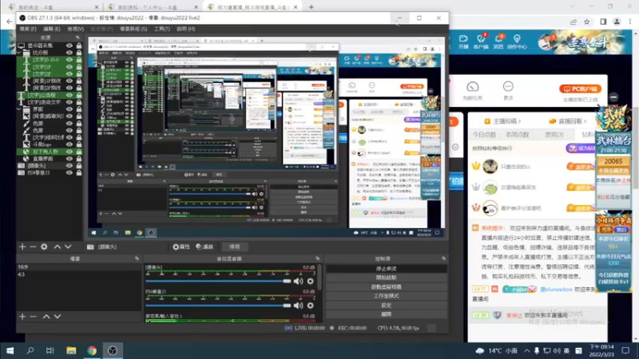This screenshot has width=639, height=359.
Task: Toggle visibility eye of [文字]公告板 source
Action: point(69,95)
